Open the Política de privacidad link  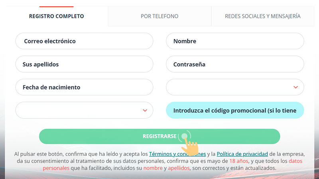pos(242,154)
